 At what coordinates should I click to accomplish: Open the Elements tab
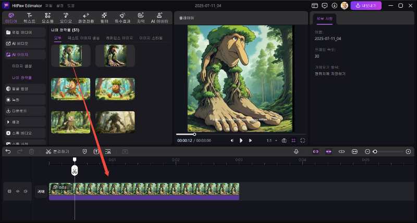(x=47, y=18)
